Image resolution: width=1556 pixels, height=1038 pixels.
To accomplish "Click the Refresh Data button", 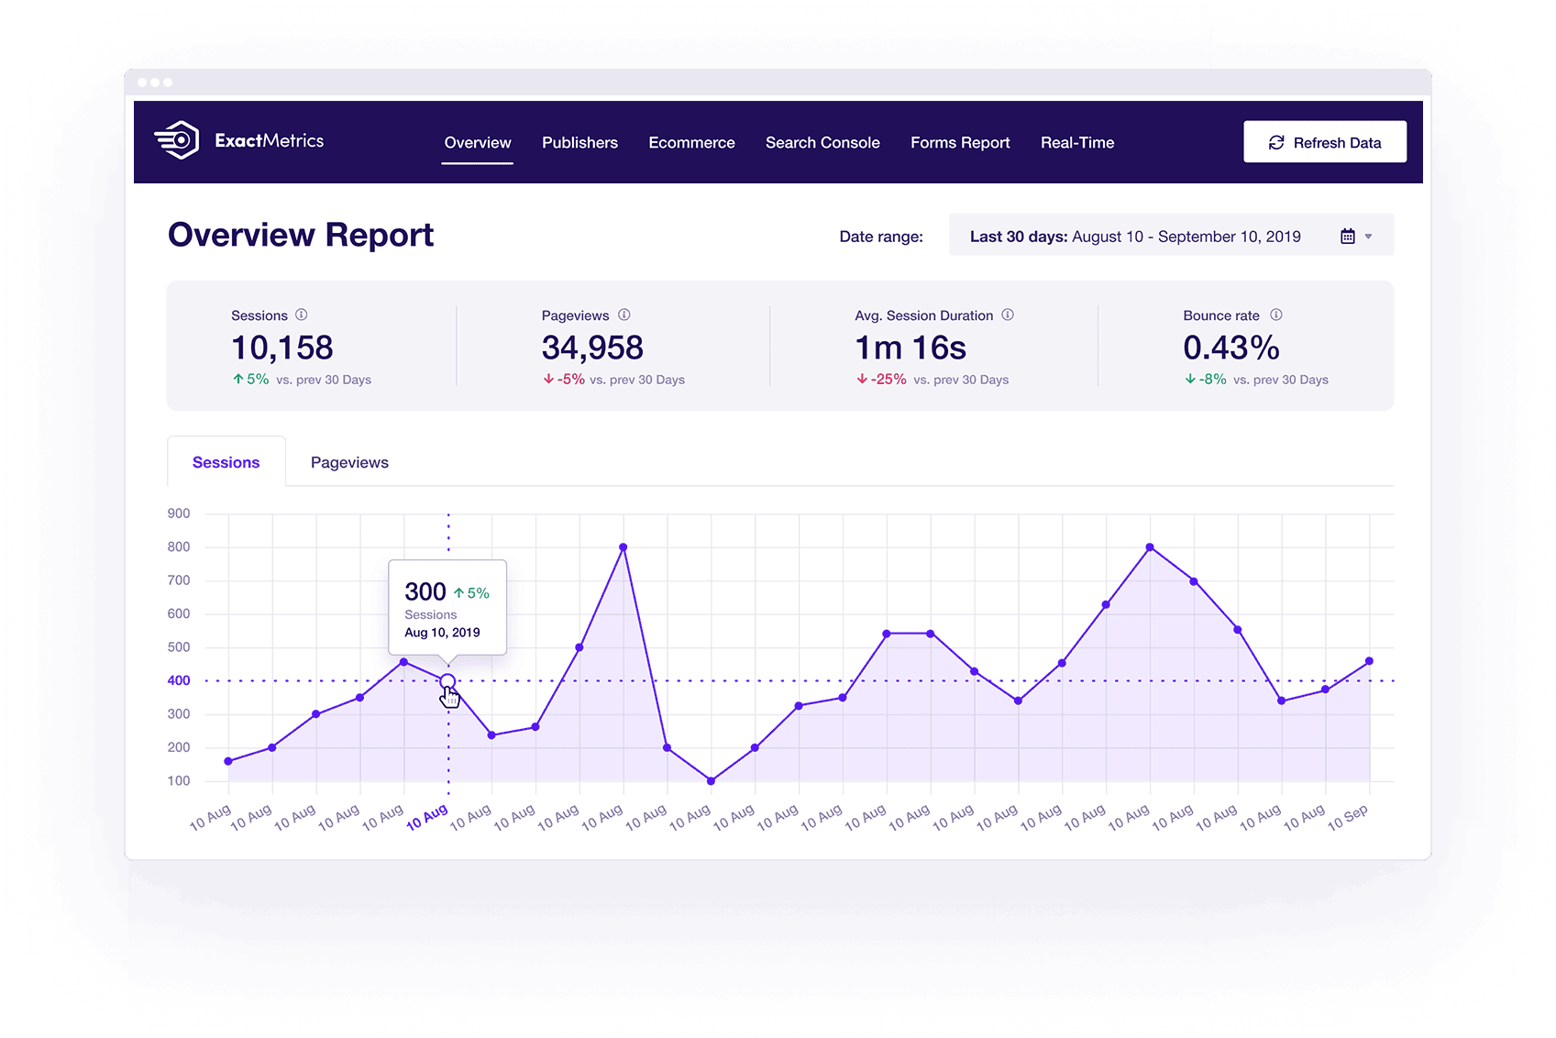I will pyautogui.click(x=1325, y=142).
